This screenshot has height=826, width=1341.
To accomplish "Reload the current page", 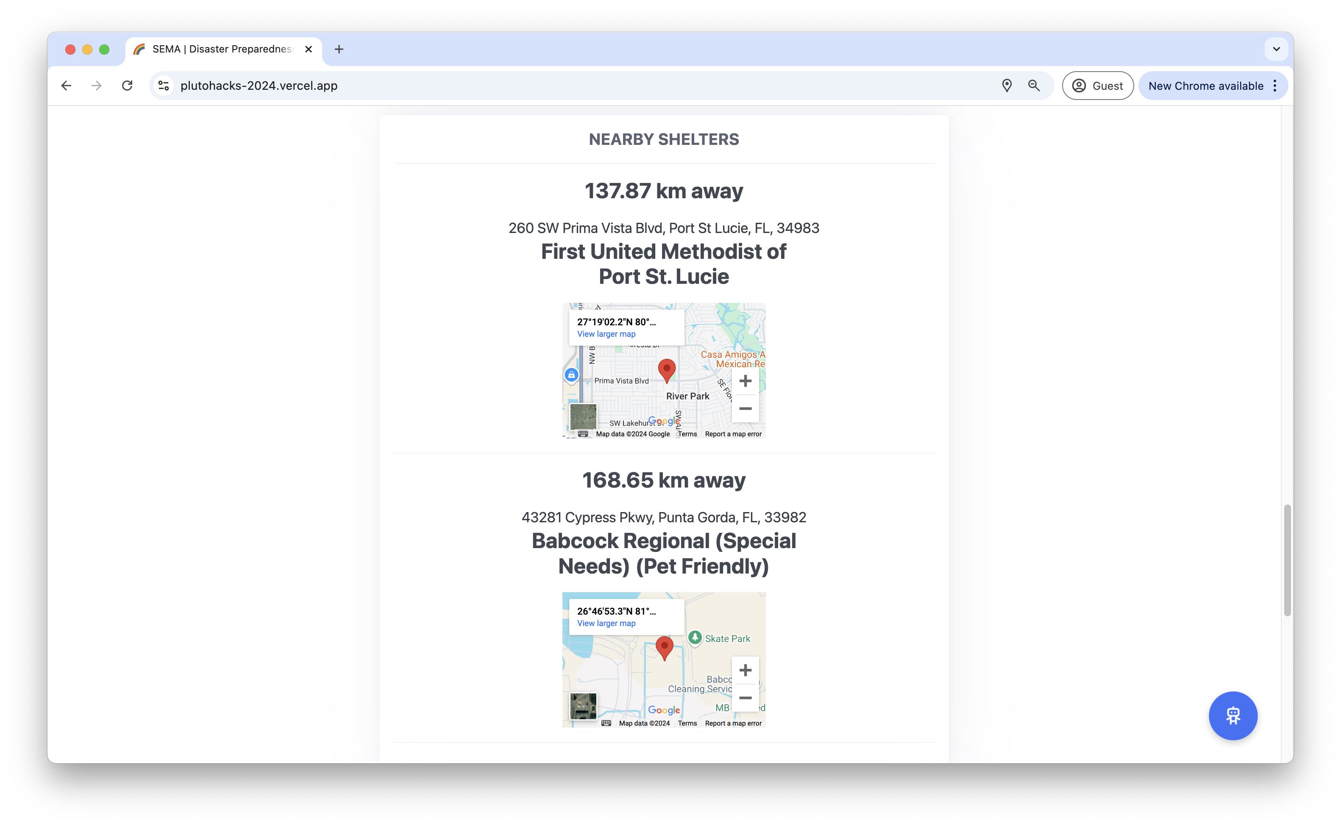I will coord(127,86).
